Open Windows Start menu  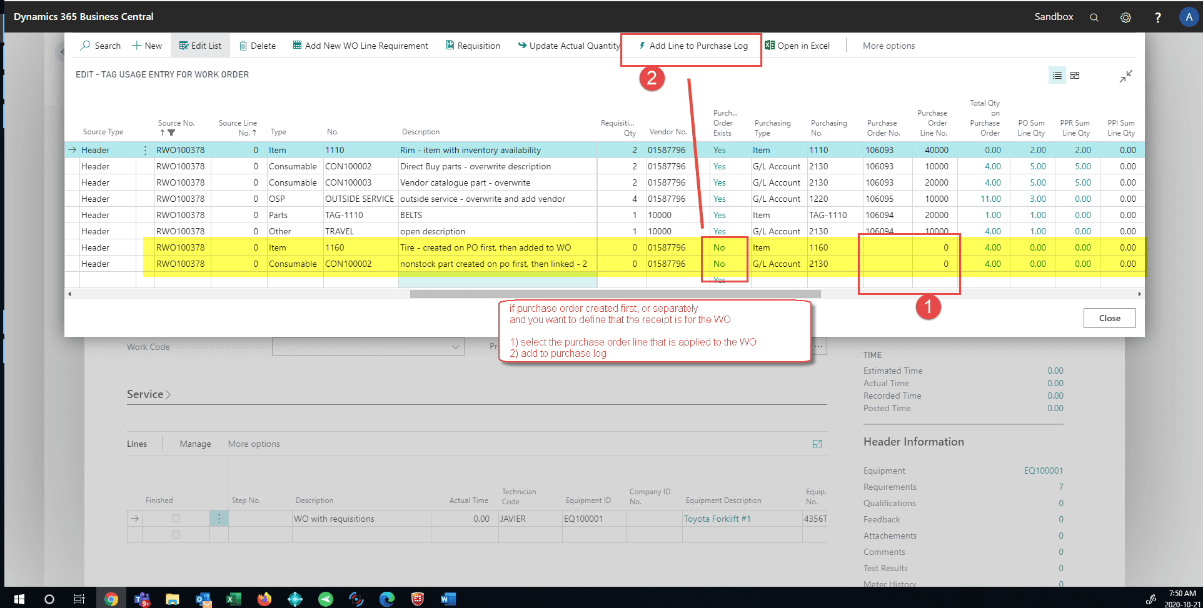pos(19,599)
